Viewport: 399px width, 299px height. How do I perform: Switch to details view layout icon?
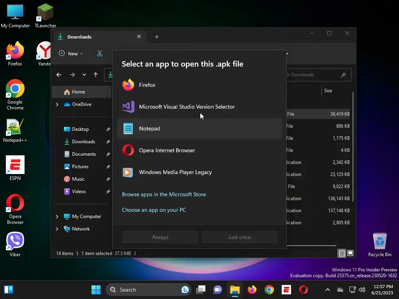(342, 253)
